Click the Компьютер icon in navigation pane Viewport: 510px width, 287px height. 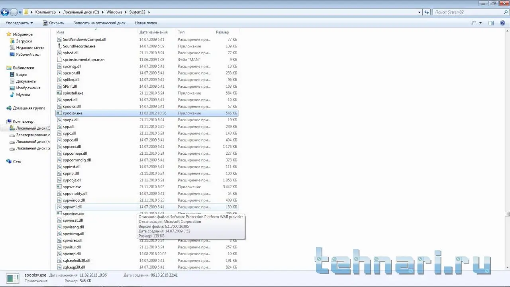point(9,122)
